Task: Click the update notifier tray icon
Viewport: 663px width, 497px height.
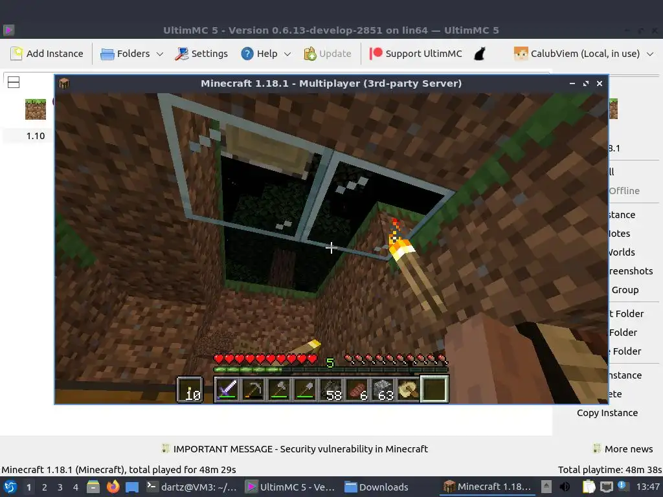Action: point(622,486)
